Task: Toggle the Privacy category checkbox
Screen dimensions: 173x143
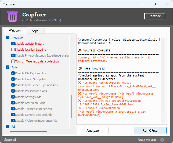Action: [8, 38]
